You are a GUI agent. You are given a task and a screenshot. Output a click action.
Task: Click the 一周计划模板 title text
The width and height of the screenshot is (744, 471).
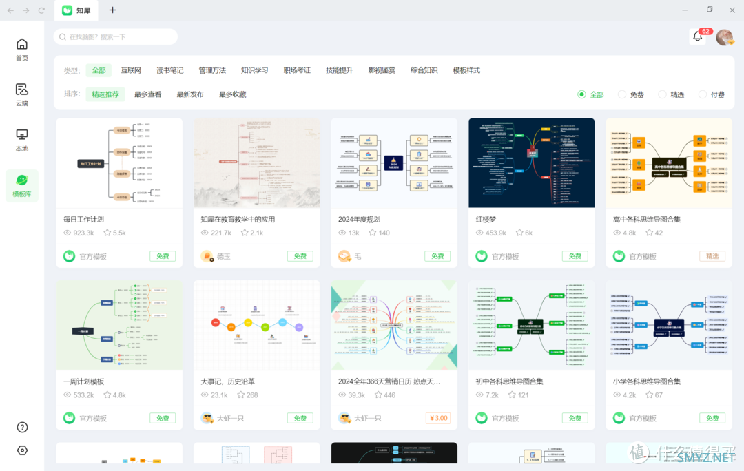[83, 381]
